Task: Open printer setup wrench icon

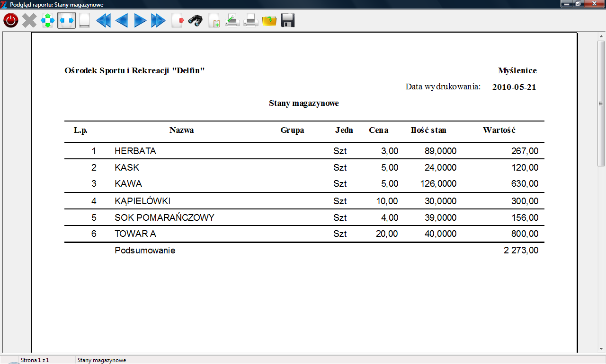Action: 232,20
